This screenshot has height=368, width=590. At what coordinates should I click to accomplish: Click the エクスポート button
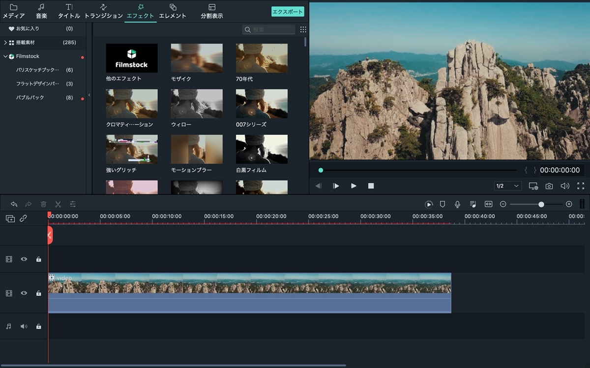tap(288, 11)
